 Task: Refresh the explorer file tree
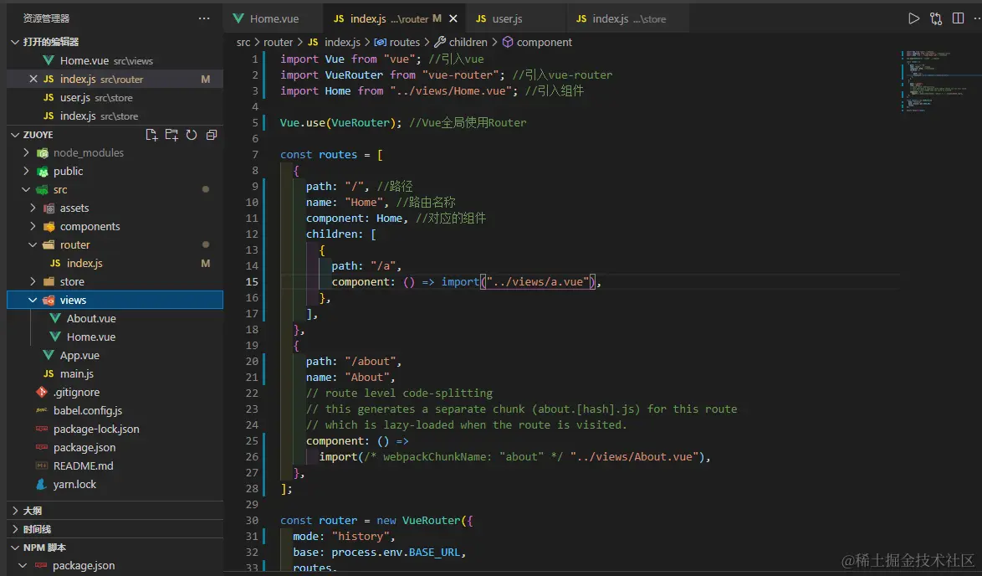point(192,135)
